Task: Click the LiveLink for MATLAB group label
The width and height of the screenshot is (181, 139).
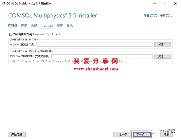Action: pyautogui.click(x=24, y=40)
